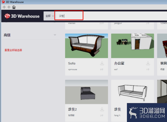167x122 pixels.
Task: Download the 沙发2 model
Action: (x=102, y=109)
